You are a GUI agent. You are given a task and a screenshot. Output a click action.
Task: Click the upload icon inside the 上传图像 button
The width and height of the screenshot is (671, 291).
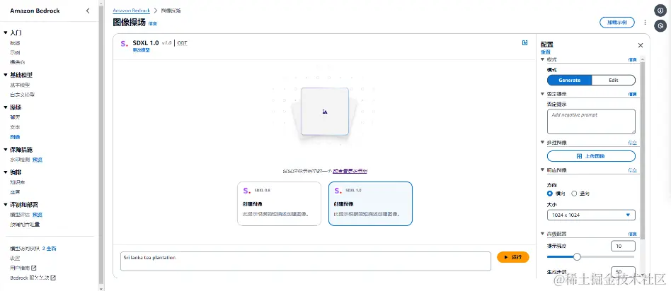point(580,156)
